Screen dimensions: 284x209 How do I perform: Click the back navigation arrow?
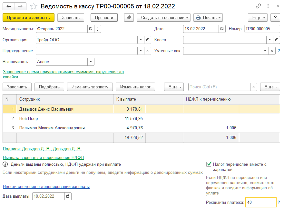click(9, 6)
